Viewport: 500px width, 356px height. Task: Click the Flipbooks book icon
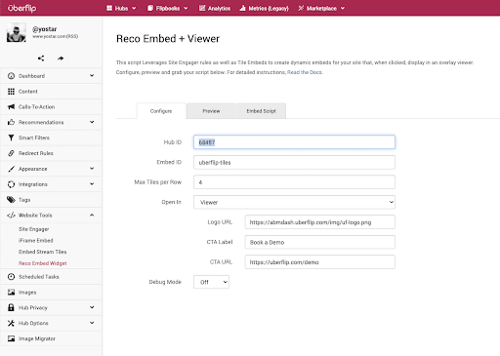pos(150,8)
